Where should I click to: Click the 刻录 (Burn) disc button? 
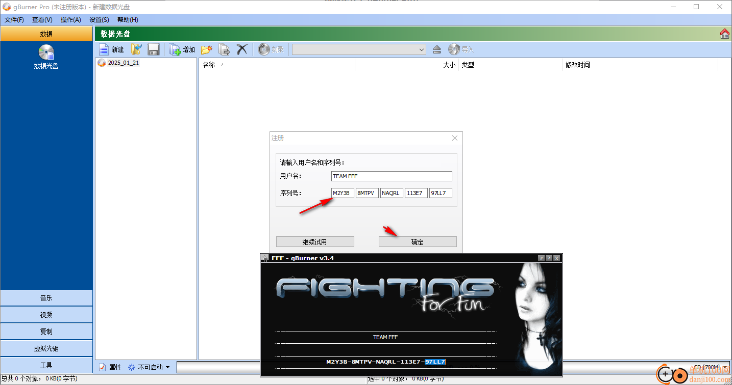pos(271,49)
